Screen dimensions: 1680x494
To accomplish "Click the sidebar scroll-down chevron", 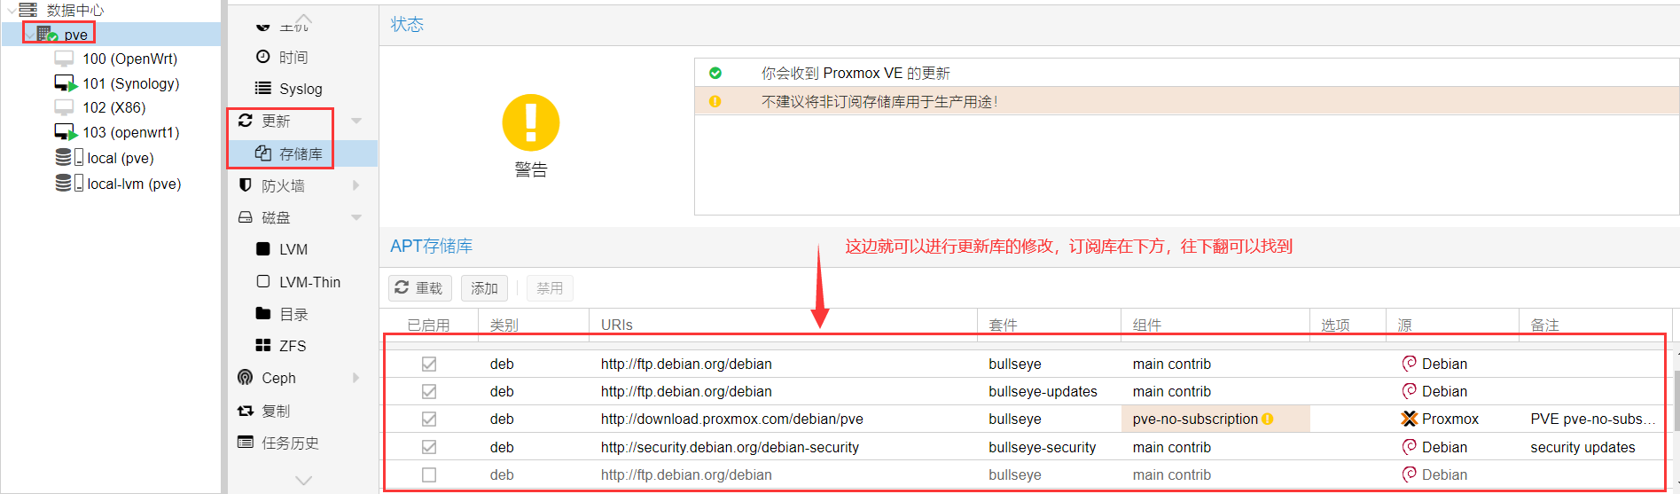I will coord(304,481).
